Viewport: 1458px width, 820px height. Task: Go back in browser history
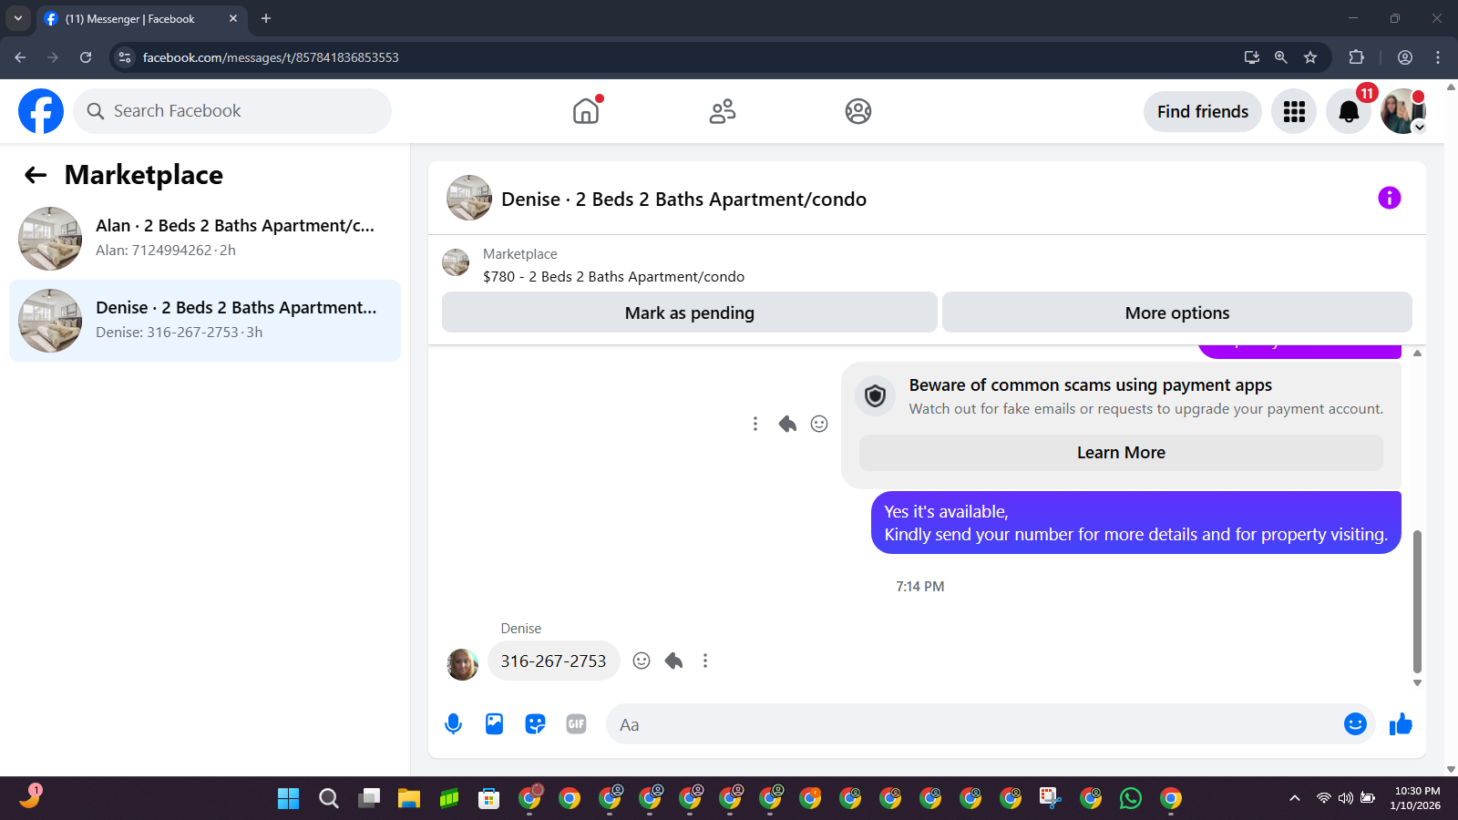(20, 57)
